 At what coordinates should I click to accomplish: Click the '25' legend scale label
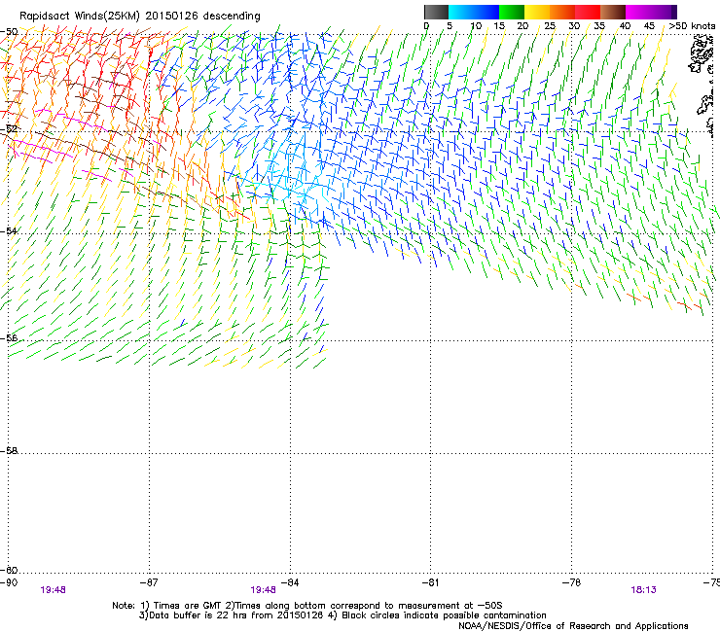pyautogui.click(x=550, y=26)
